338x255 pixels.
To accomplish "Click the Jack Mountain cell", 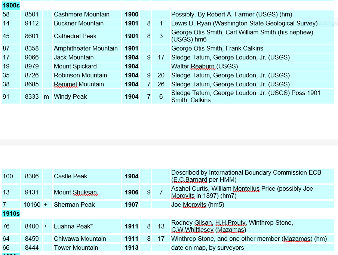I will [x=87, y=57].
